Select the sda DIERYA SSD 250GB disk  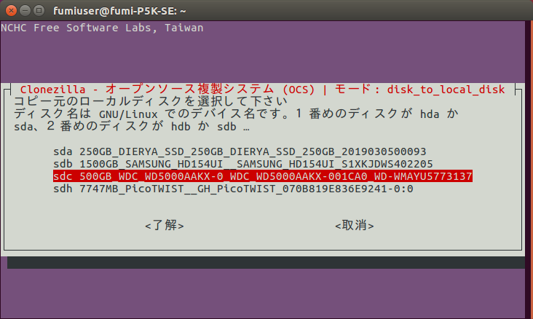tap(240, 151)
